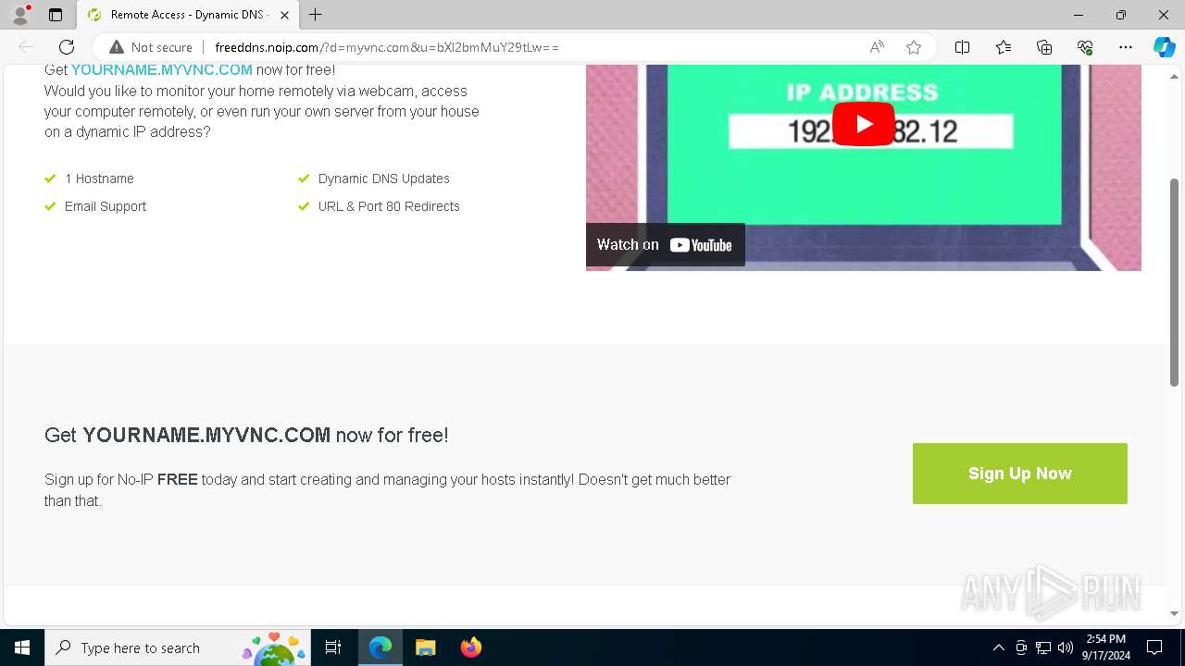This screenshot has width=1185, height=666.
Task: Open Browser essentials icon
Action: pos(1085,47)
